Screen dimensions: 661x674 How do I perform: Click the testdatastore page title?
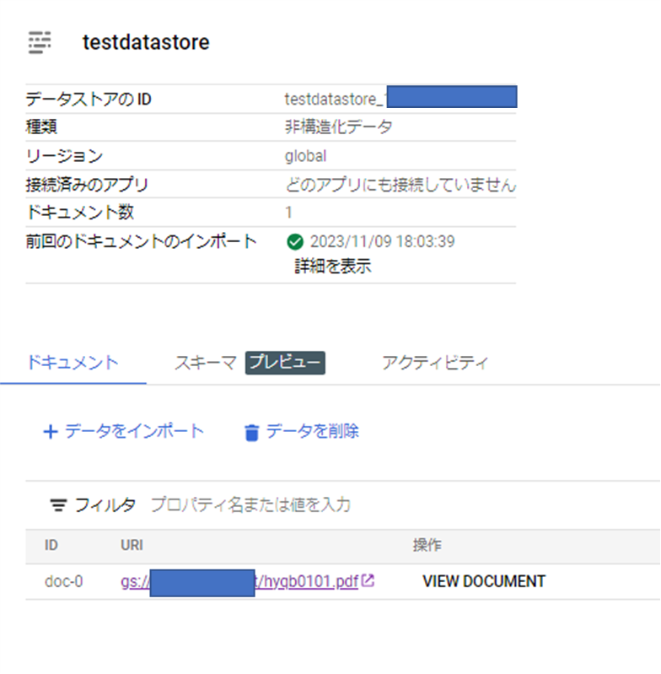coord(146,42)
